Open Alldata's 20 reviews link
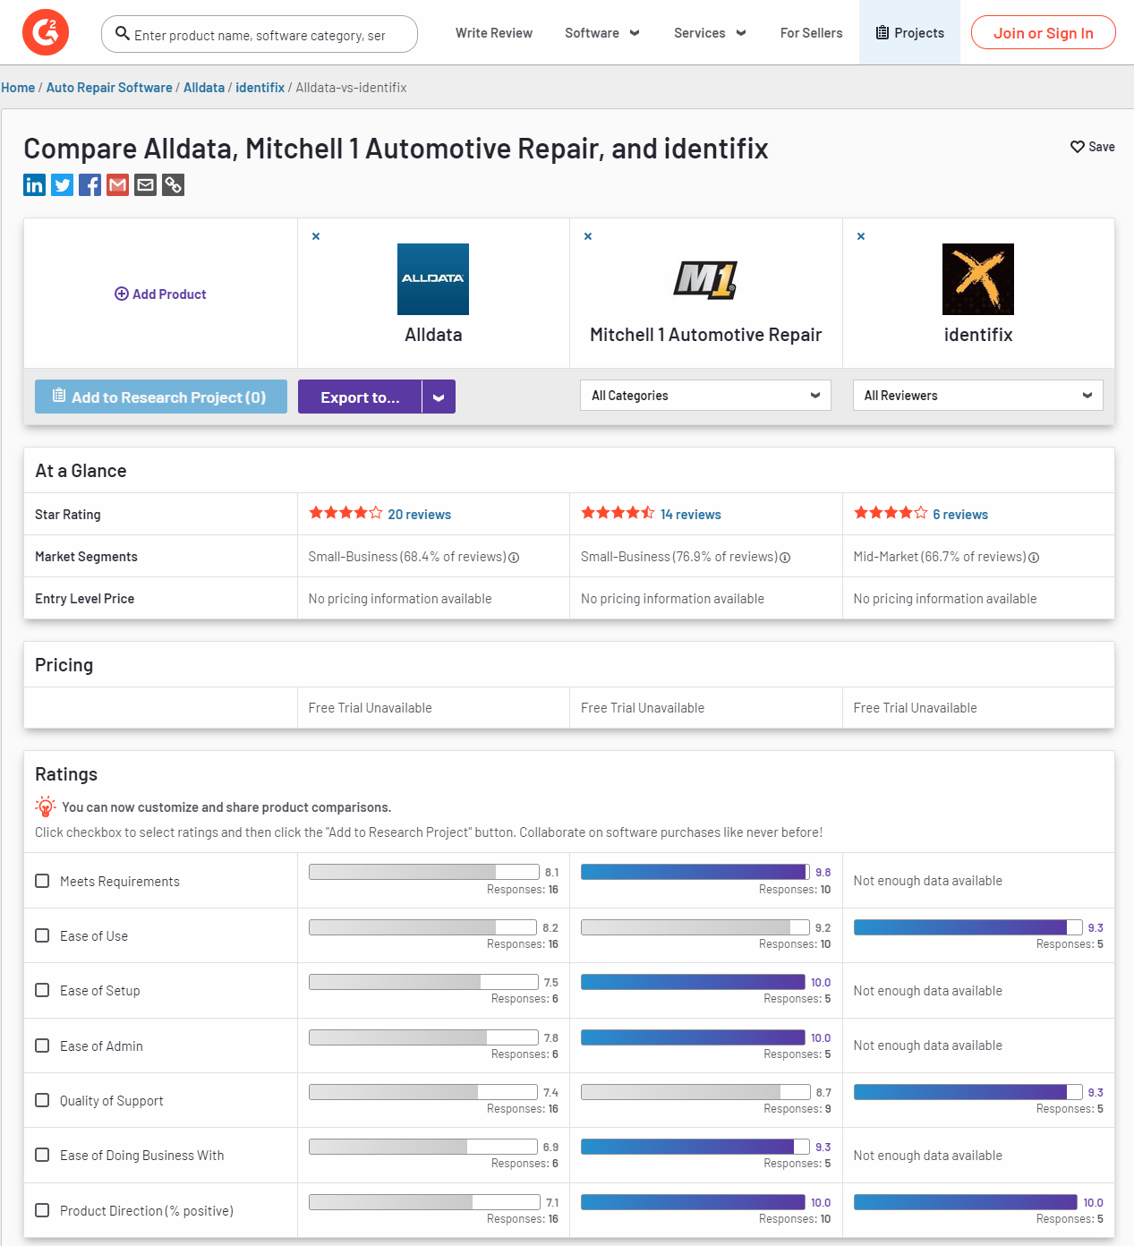 (419, 515)
